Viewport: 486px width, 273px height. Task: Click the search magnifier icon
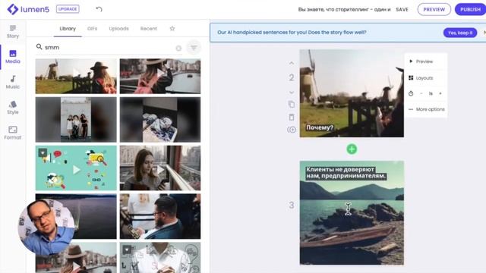[39, 47]
